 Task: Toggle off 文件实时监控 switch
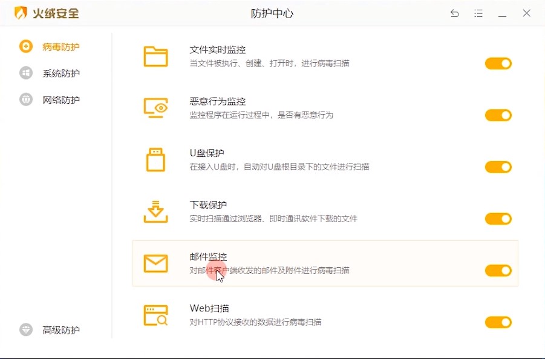click(x=498, y=63)
